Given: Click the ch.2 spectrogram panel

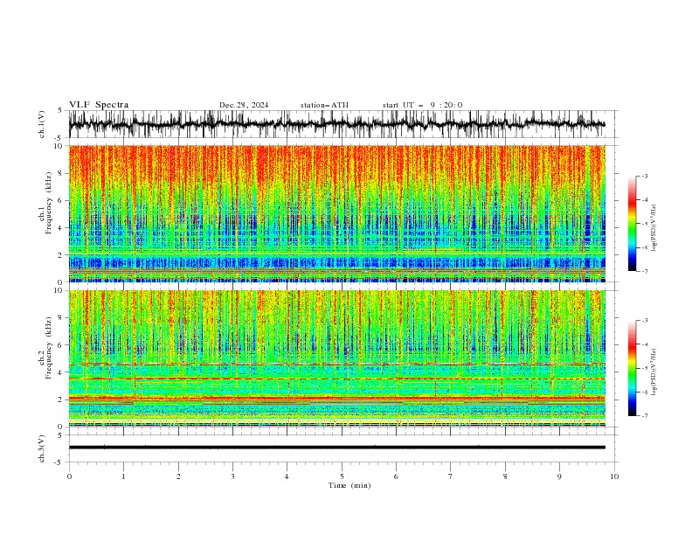Looking at the screenshot, I should [336, 358].
